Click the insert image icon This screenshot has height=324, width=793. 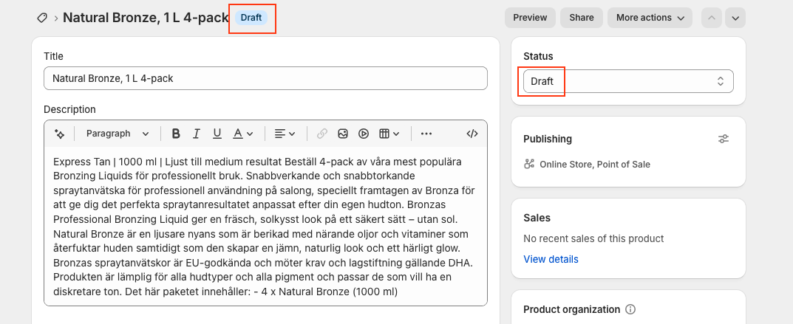(343, 134)
